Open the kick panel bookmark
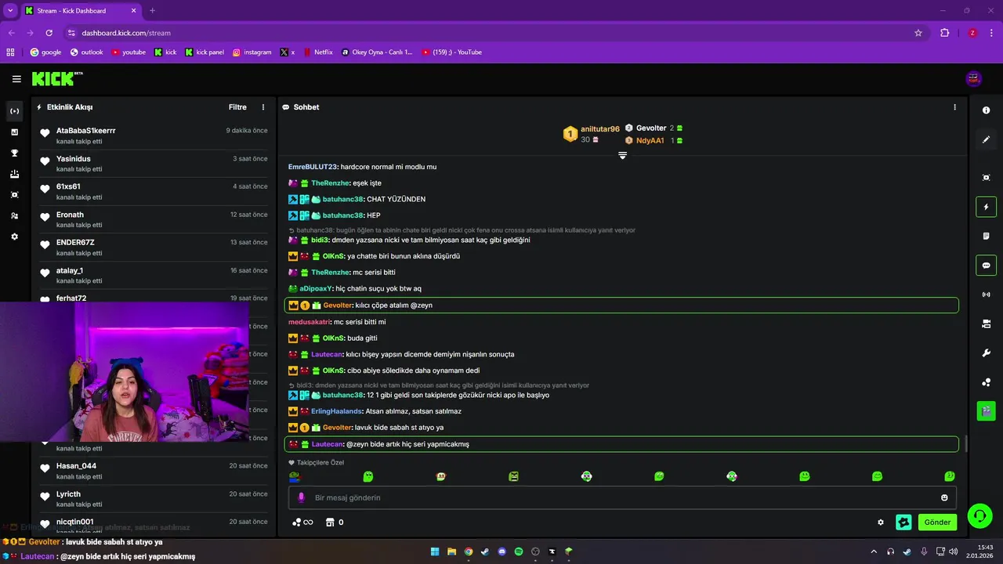This screenshot has width=1003, height=564. click(x=204, y=52)
